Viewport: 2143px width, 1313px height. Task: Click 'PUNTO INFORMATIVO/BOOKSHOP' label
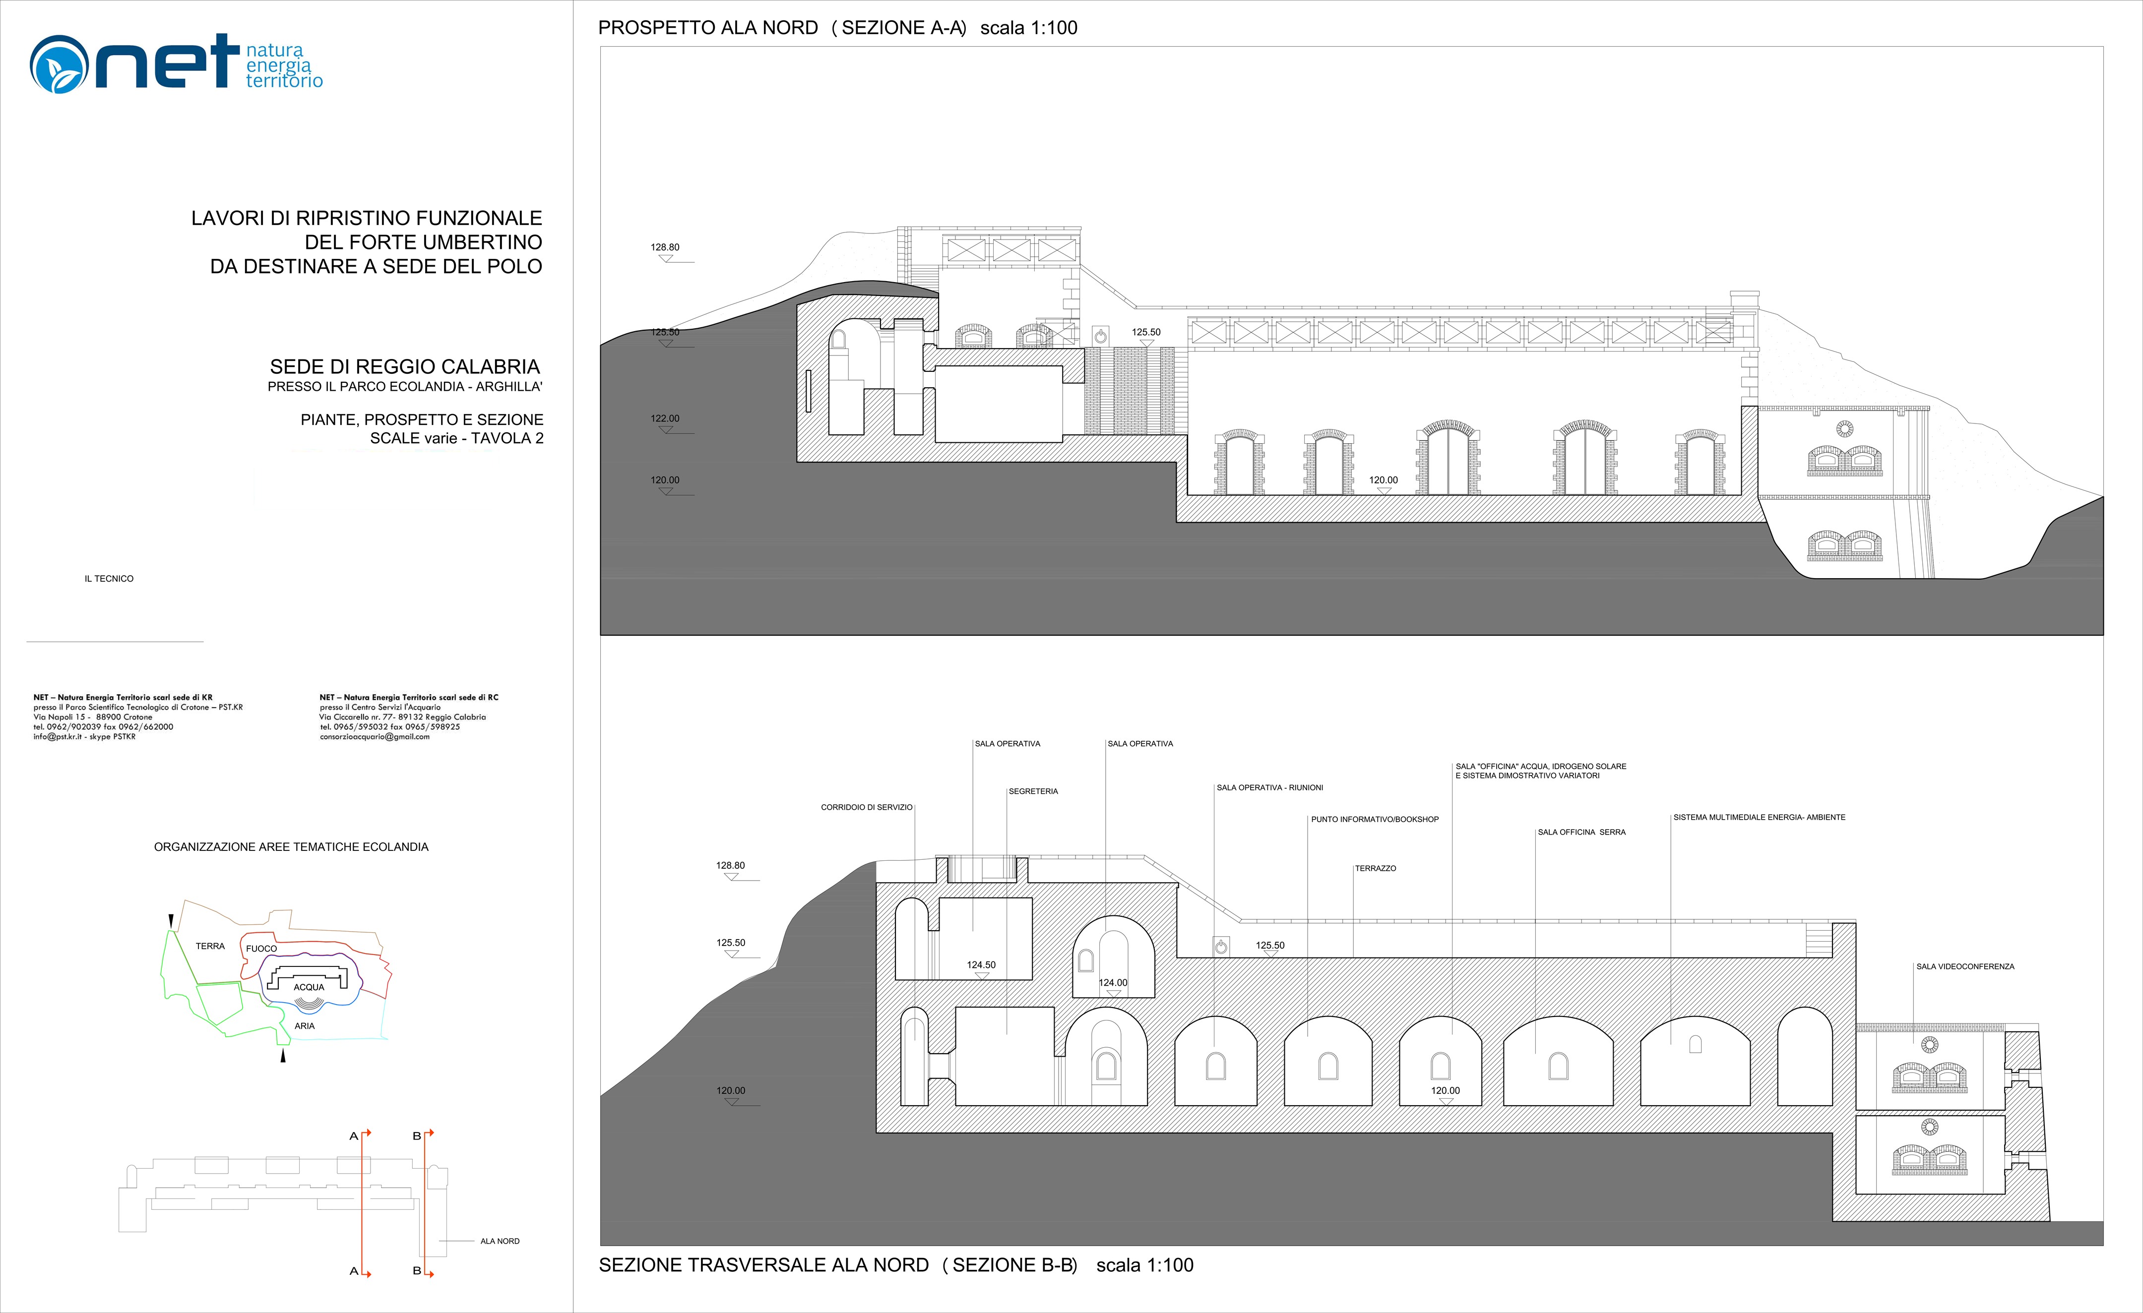tap(1375, 819)
